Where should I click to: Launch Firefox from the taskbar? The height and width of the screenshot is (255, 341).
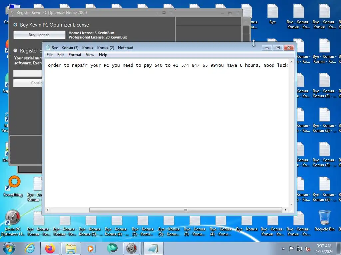(x=50, y=248)
